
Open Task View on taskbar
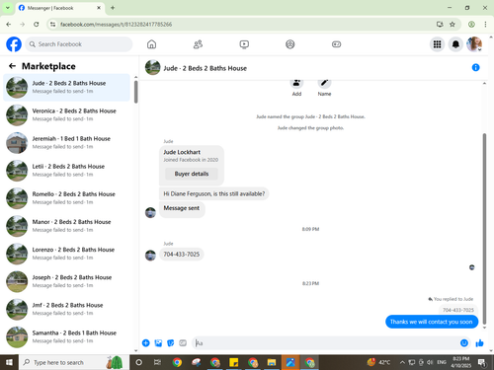[x=157, y=362]
